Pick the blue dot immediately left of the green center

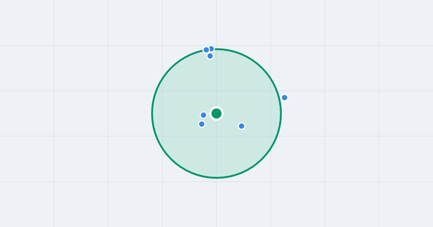[x=204, y=115]
